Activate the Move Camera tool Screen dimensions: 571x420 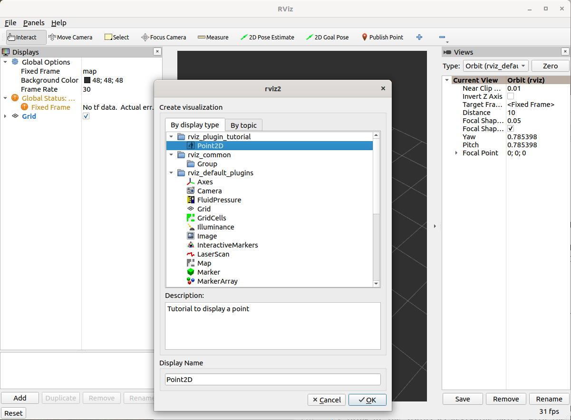[70, 37]
